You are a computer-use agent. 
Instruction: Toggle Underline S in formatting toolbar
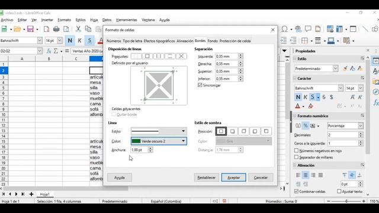coord(89,41)
